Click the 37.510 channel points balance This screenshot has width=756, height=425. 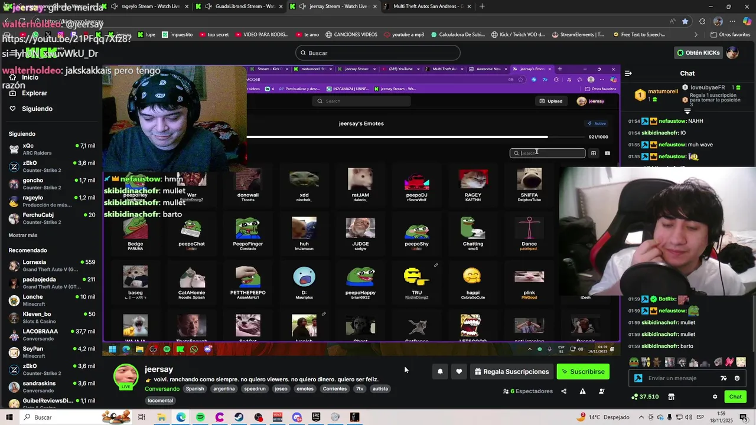pos(645,397)
